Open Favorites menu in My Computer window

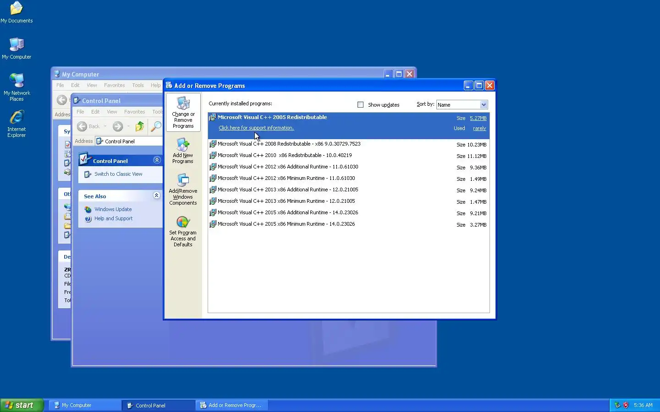point(114,85)
